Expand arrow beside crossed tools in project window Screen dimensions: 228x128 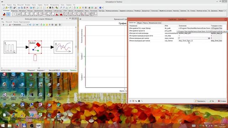[12, 25]
